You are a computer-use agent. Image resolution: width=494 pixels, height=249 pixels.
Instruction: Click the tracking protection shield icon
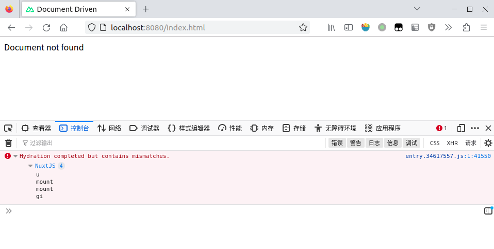[91, 28]
